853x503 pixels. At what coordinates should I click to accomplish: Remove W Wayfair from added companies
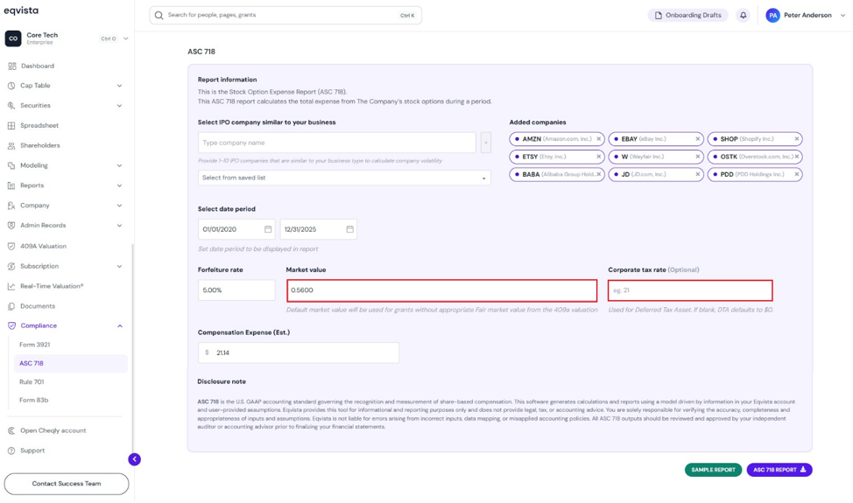(x=697, y=157)
